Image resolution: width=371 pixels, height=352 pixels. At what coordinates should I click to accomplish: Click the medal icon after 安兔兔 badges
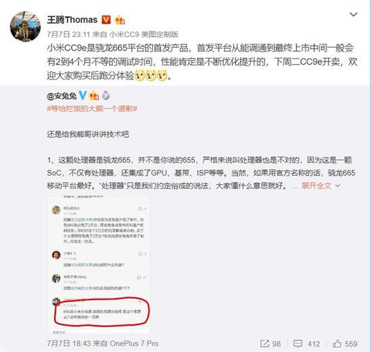click(x=106, y=96)
